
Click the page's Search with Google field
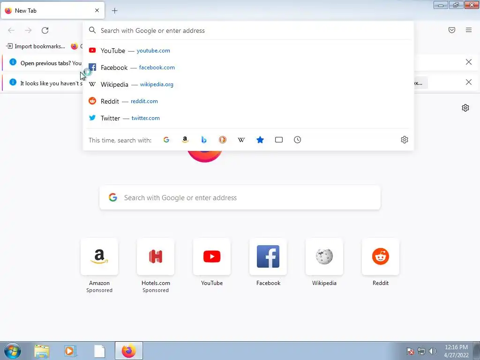[x=240, y=197]
